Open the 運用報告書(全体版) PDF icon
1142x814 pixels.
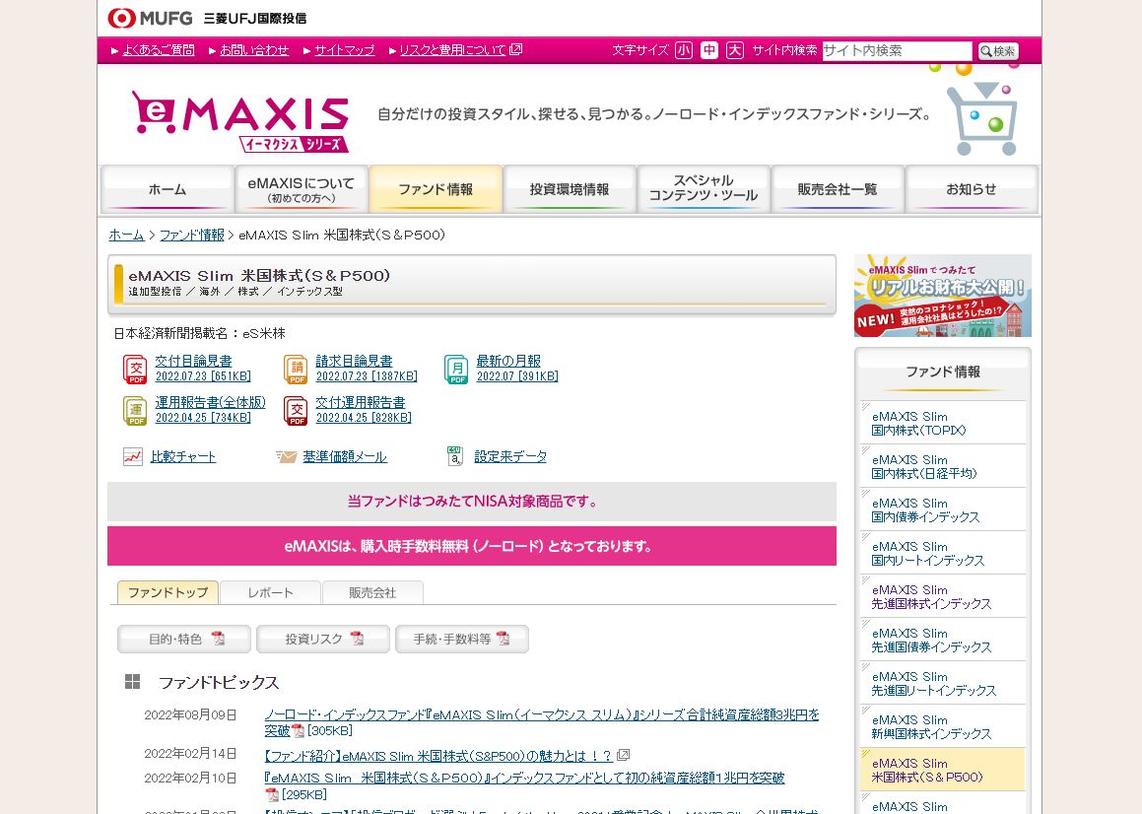[x=135, y=410]
